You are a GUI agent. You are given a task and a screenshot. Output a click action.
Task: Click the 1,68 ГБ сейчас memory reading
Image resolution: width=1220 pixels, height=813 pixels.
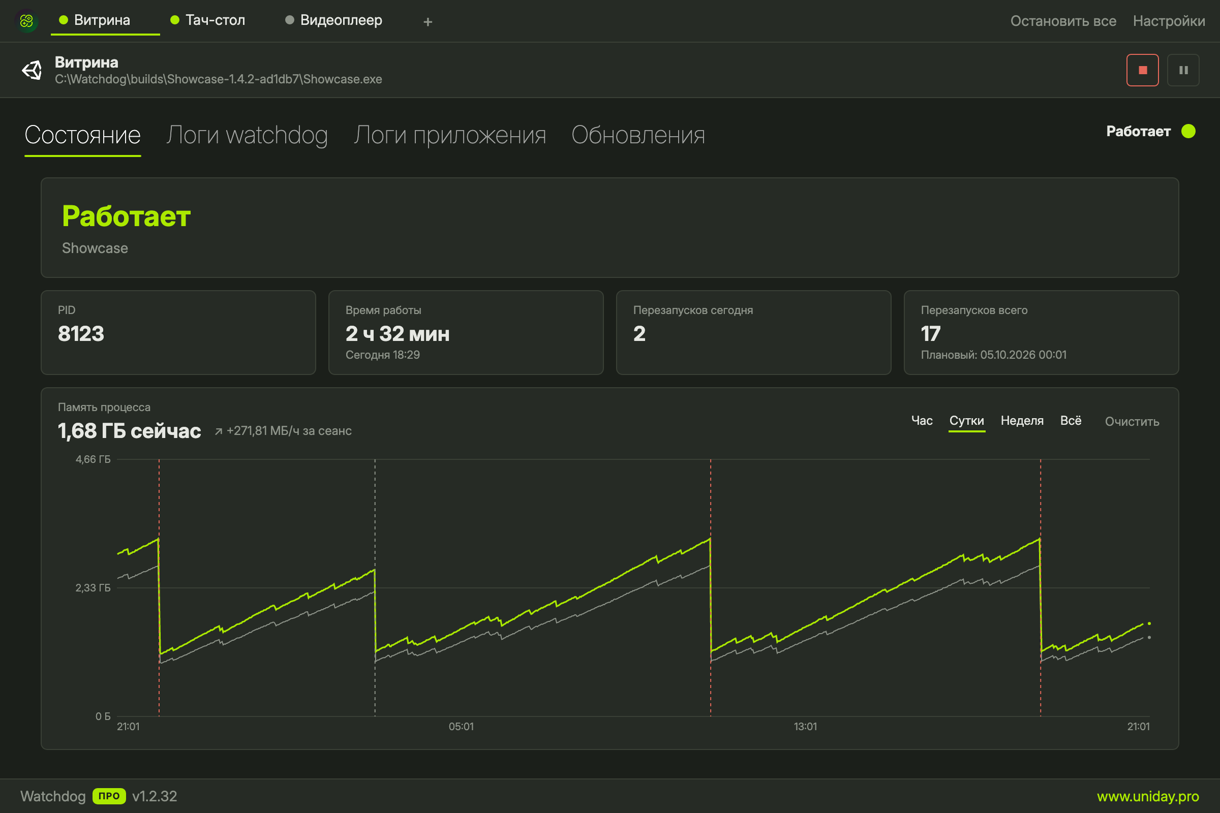click(x=129, y=431)
